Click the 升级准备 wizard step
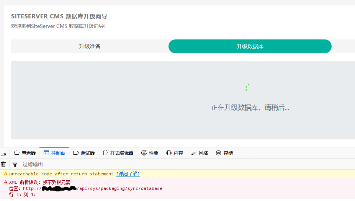355x201 pixels. pos(90,46)
